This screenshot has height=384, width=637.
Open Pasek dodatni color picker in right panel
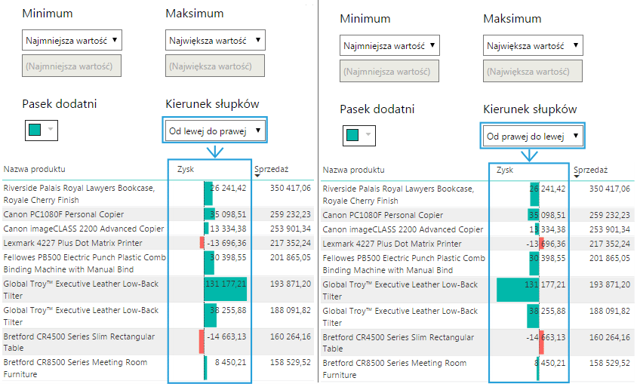coord(359,135)
